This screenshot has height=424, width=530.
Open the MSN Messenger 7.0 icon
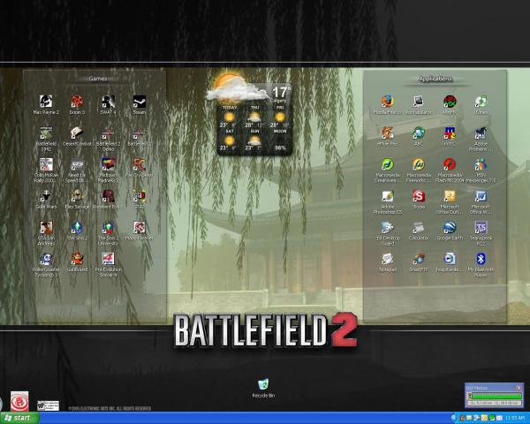point(481,164)
